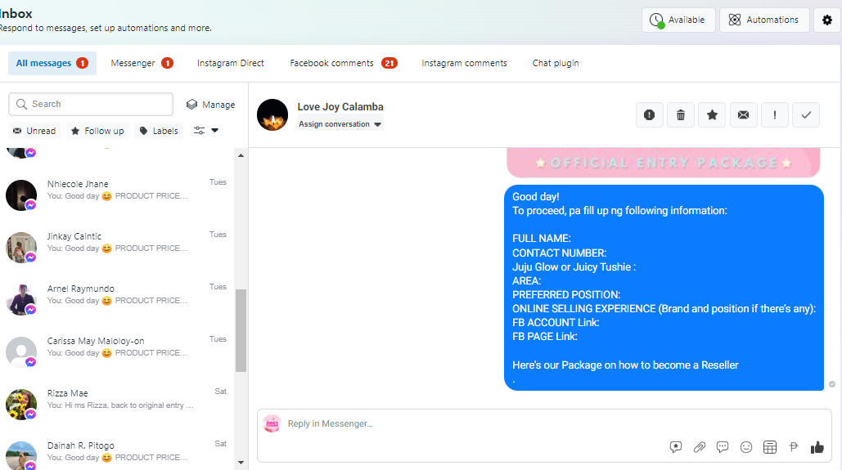Open Nhiecole Jhane conversation
The height and width of the screenshot is (470, 842).
tap(117, 195)
